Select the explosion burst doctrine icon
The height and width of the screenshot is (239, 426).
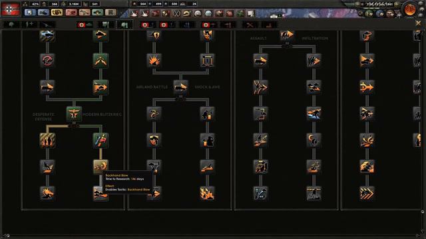pyautogui.click(x=154, y=60)
